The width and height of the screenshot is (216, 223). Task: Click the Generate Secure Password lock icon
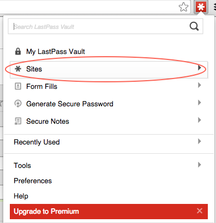(18, 104)
